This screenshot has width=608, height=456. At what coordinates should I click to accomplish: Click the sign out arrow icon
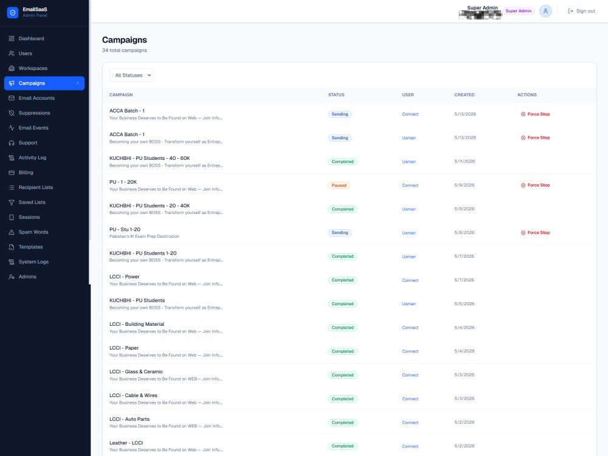(570, 11)
